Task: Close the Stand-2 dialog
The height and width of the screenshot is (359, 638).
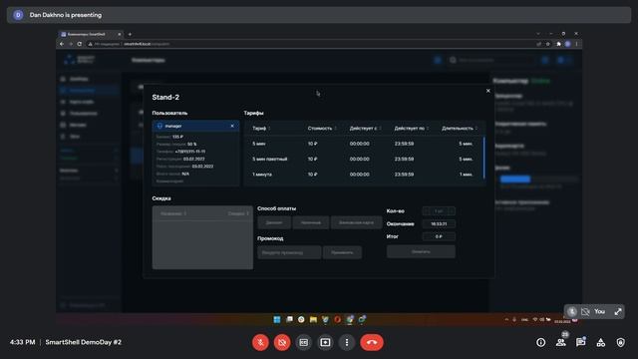Action: coord(488,91)
